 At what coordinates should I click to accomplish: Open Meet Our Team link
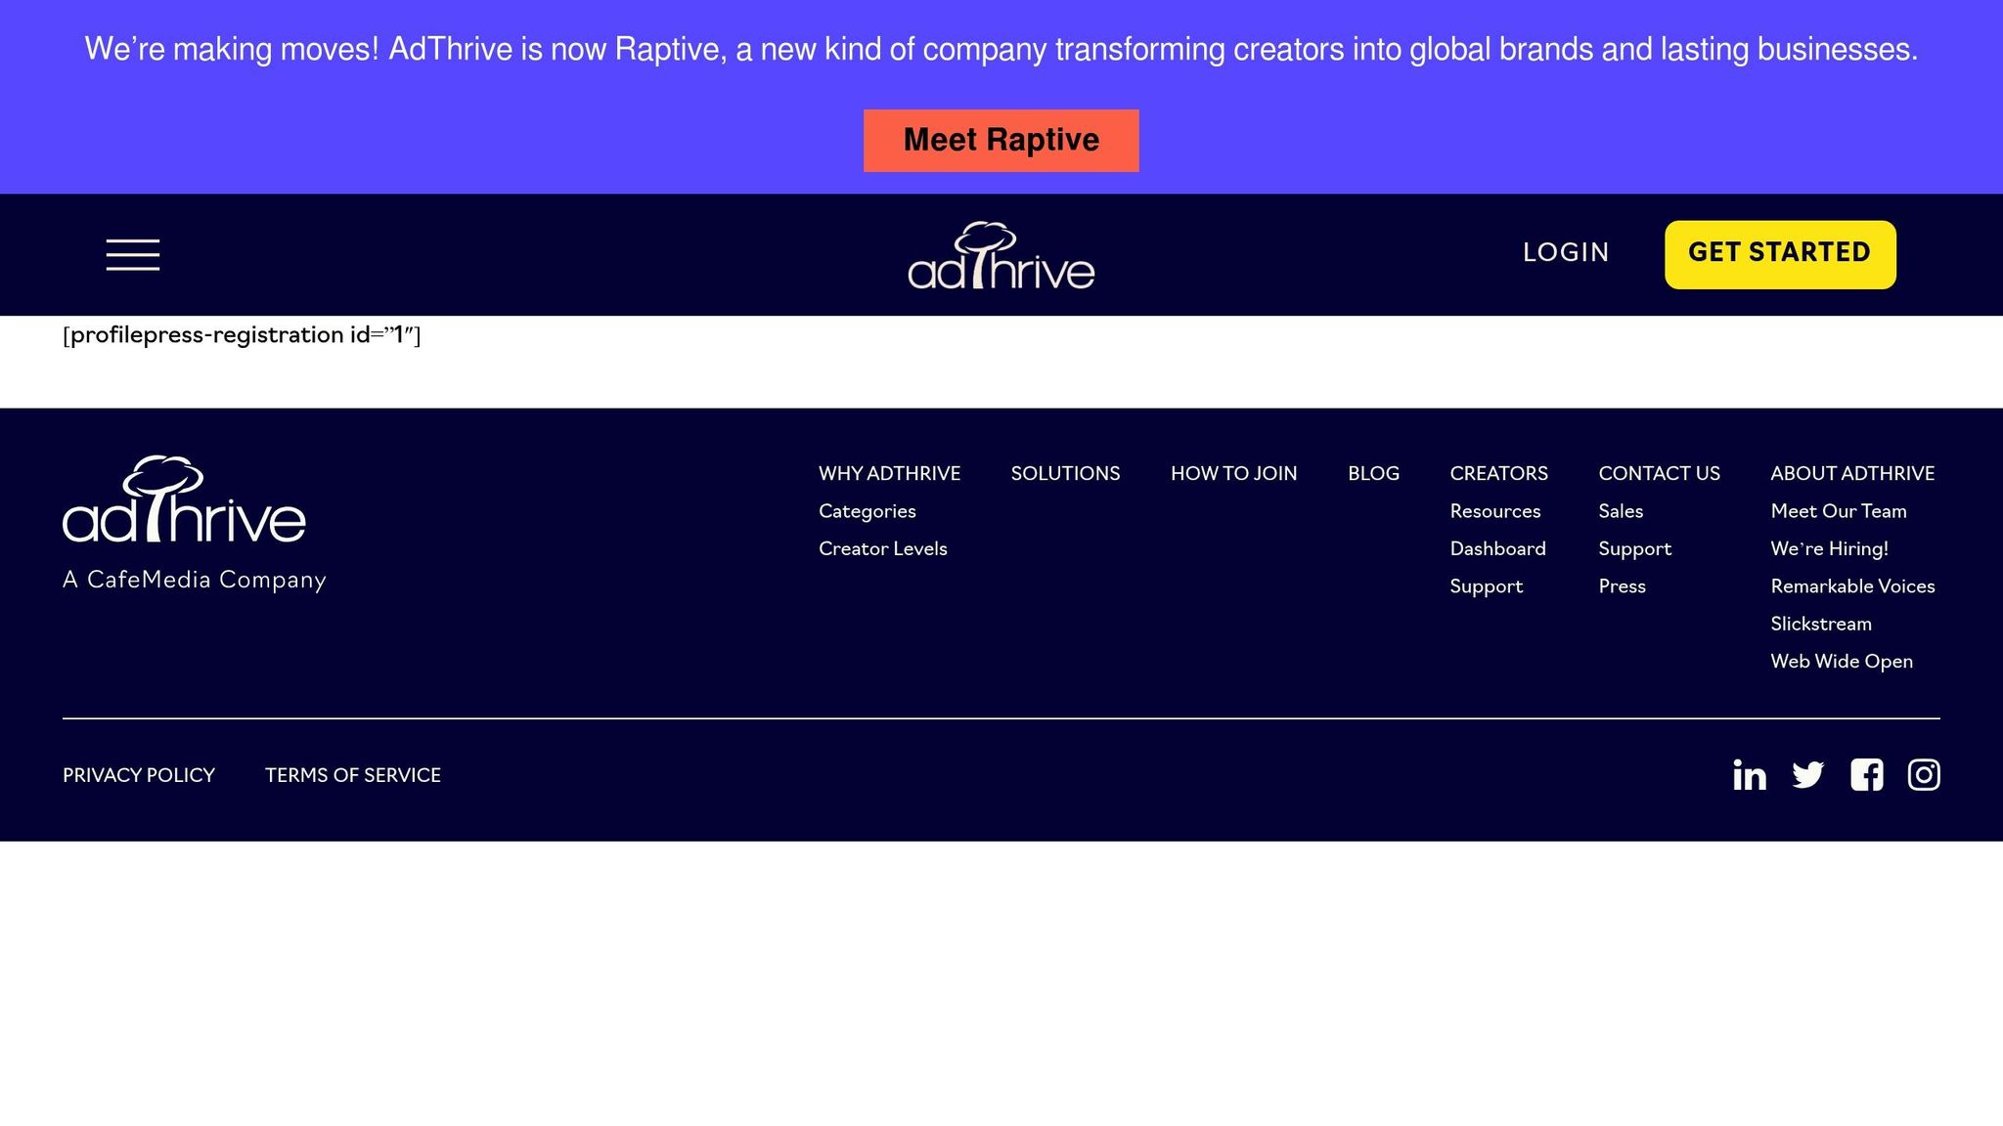1838,511
